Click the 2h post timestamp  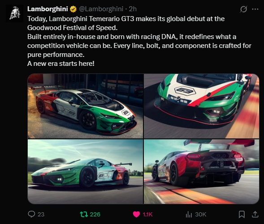(133, 9)
